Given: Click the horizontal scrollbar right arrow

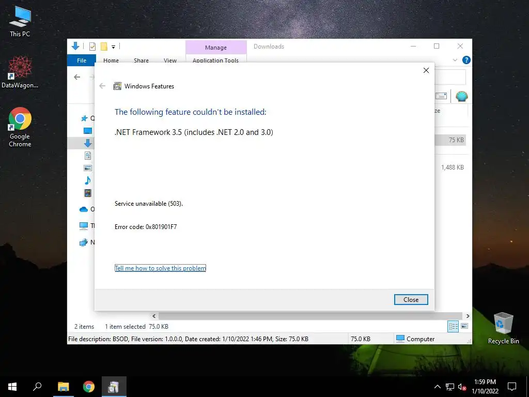Looking at the screenshot, I should 468,316.
